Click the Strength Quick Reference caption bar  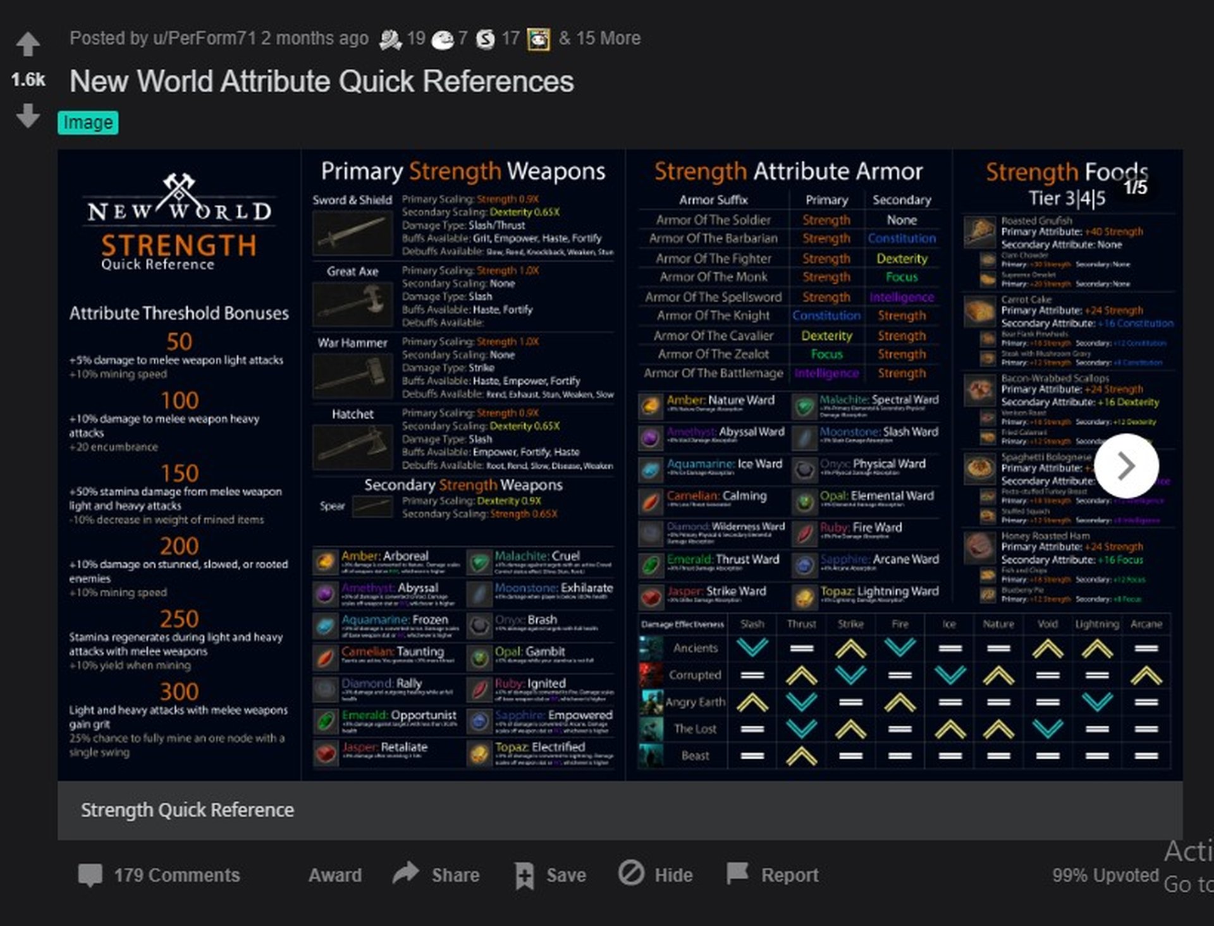620,810
